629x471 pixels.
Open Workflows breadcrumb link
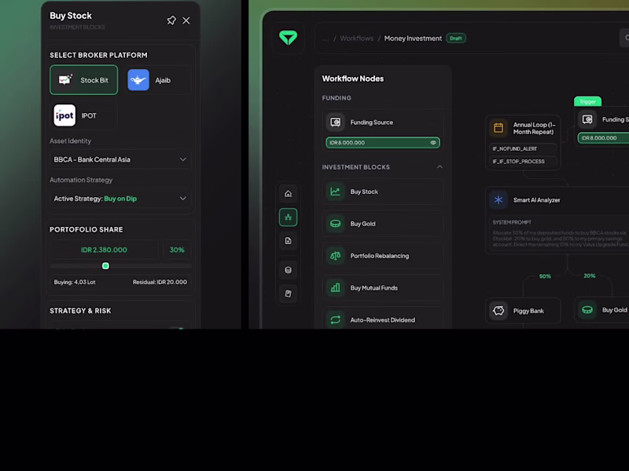tap(357, 38)
